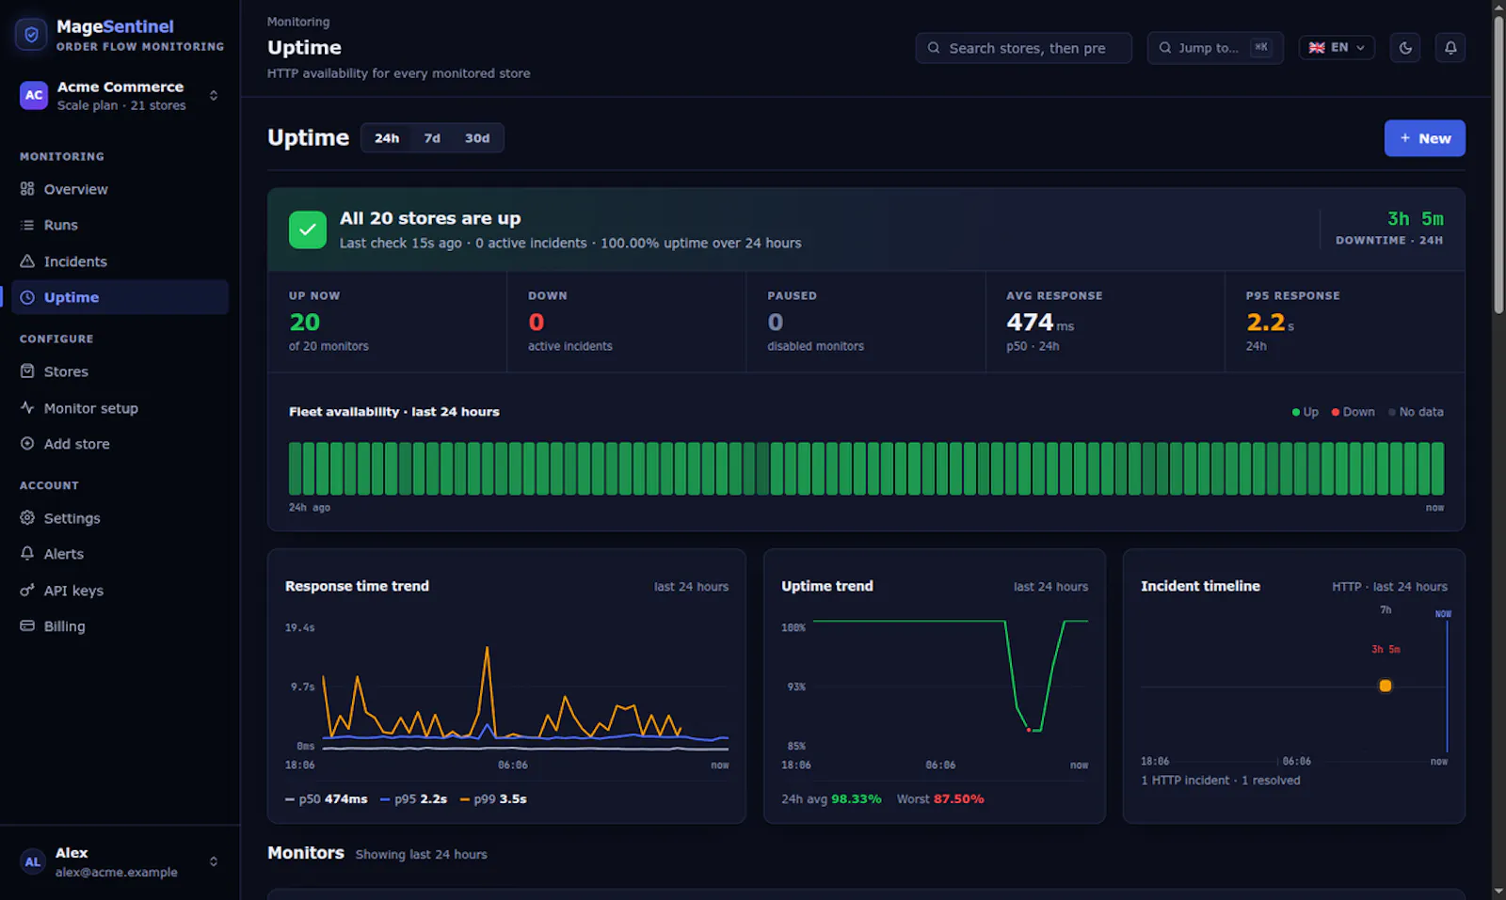This screenshot has width=1506, height=900.
Task: Open notifications bell in header
Action: [x=1450, y=48]
